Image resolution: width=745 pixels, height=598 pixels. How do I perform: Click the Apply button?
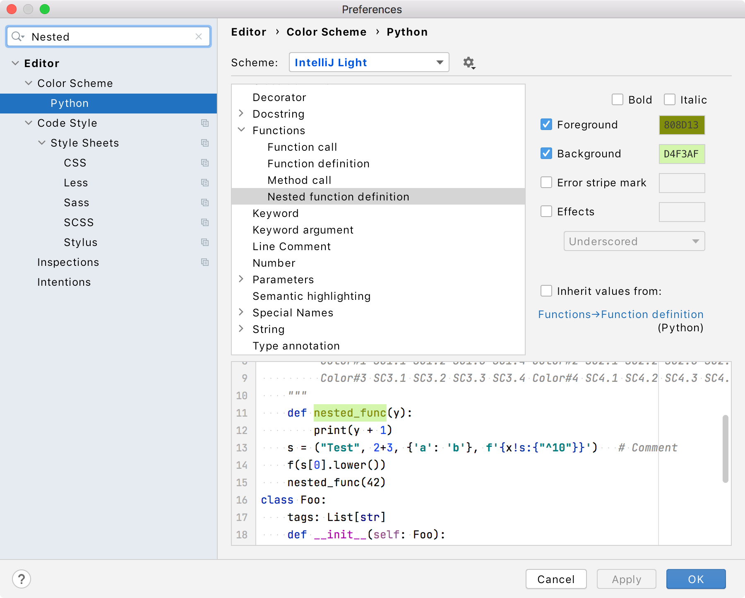pyautogui.click(x=626, y=579)
